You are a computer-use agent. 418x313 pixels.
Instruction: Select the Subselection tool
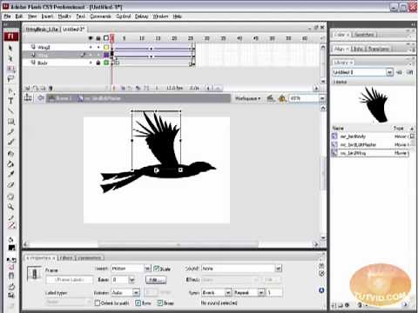coord(10,58)
